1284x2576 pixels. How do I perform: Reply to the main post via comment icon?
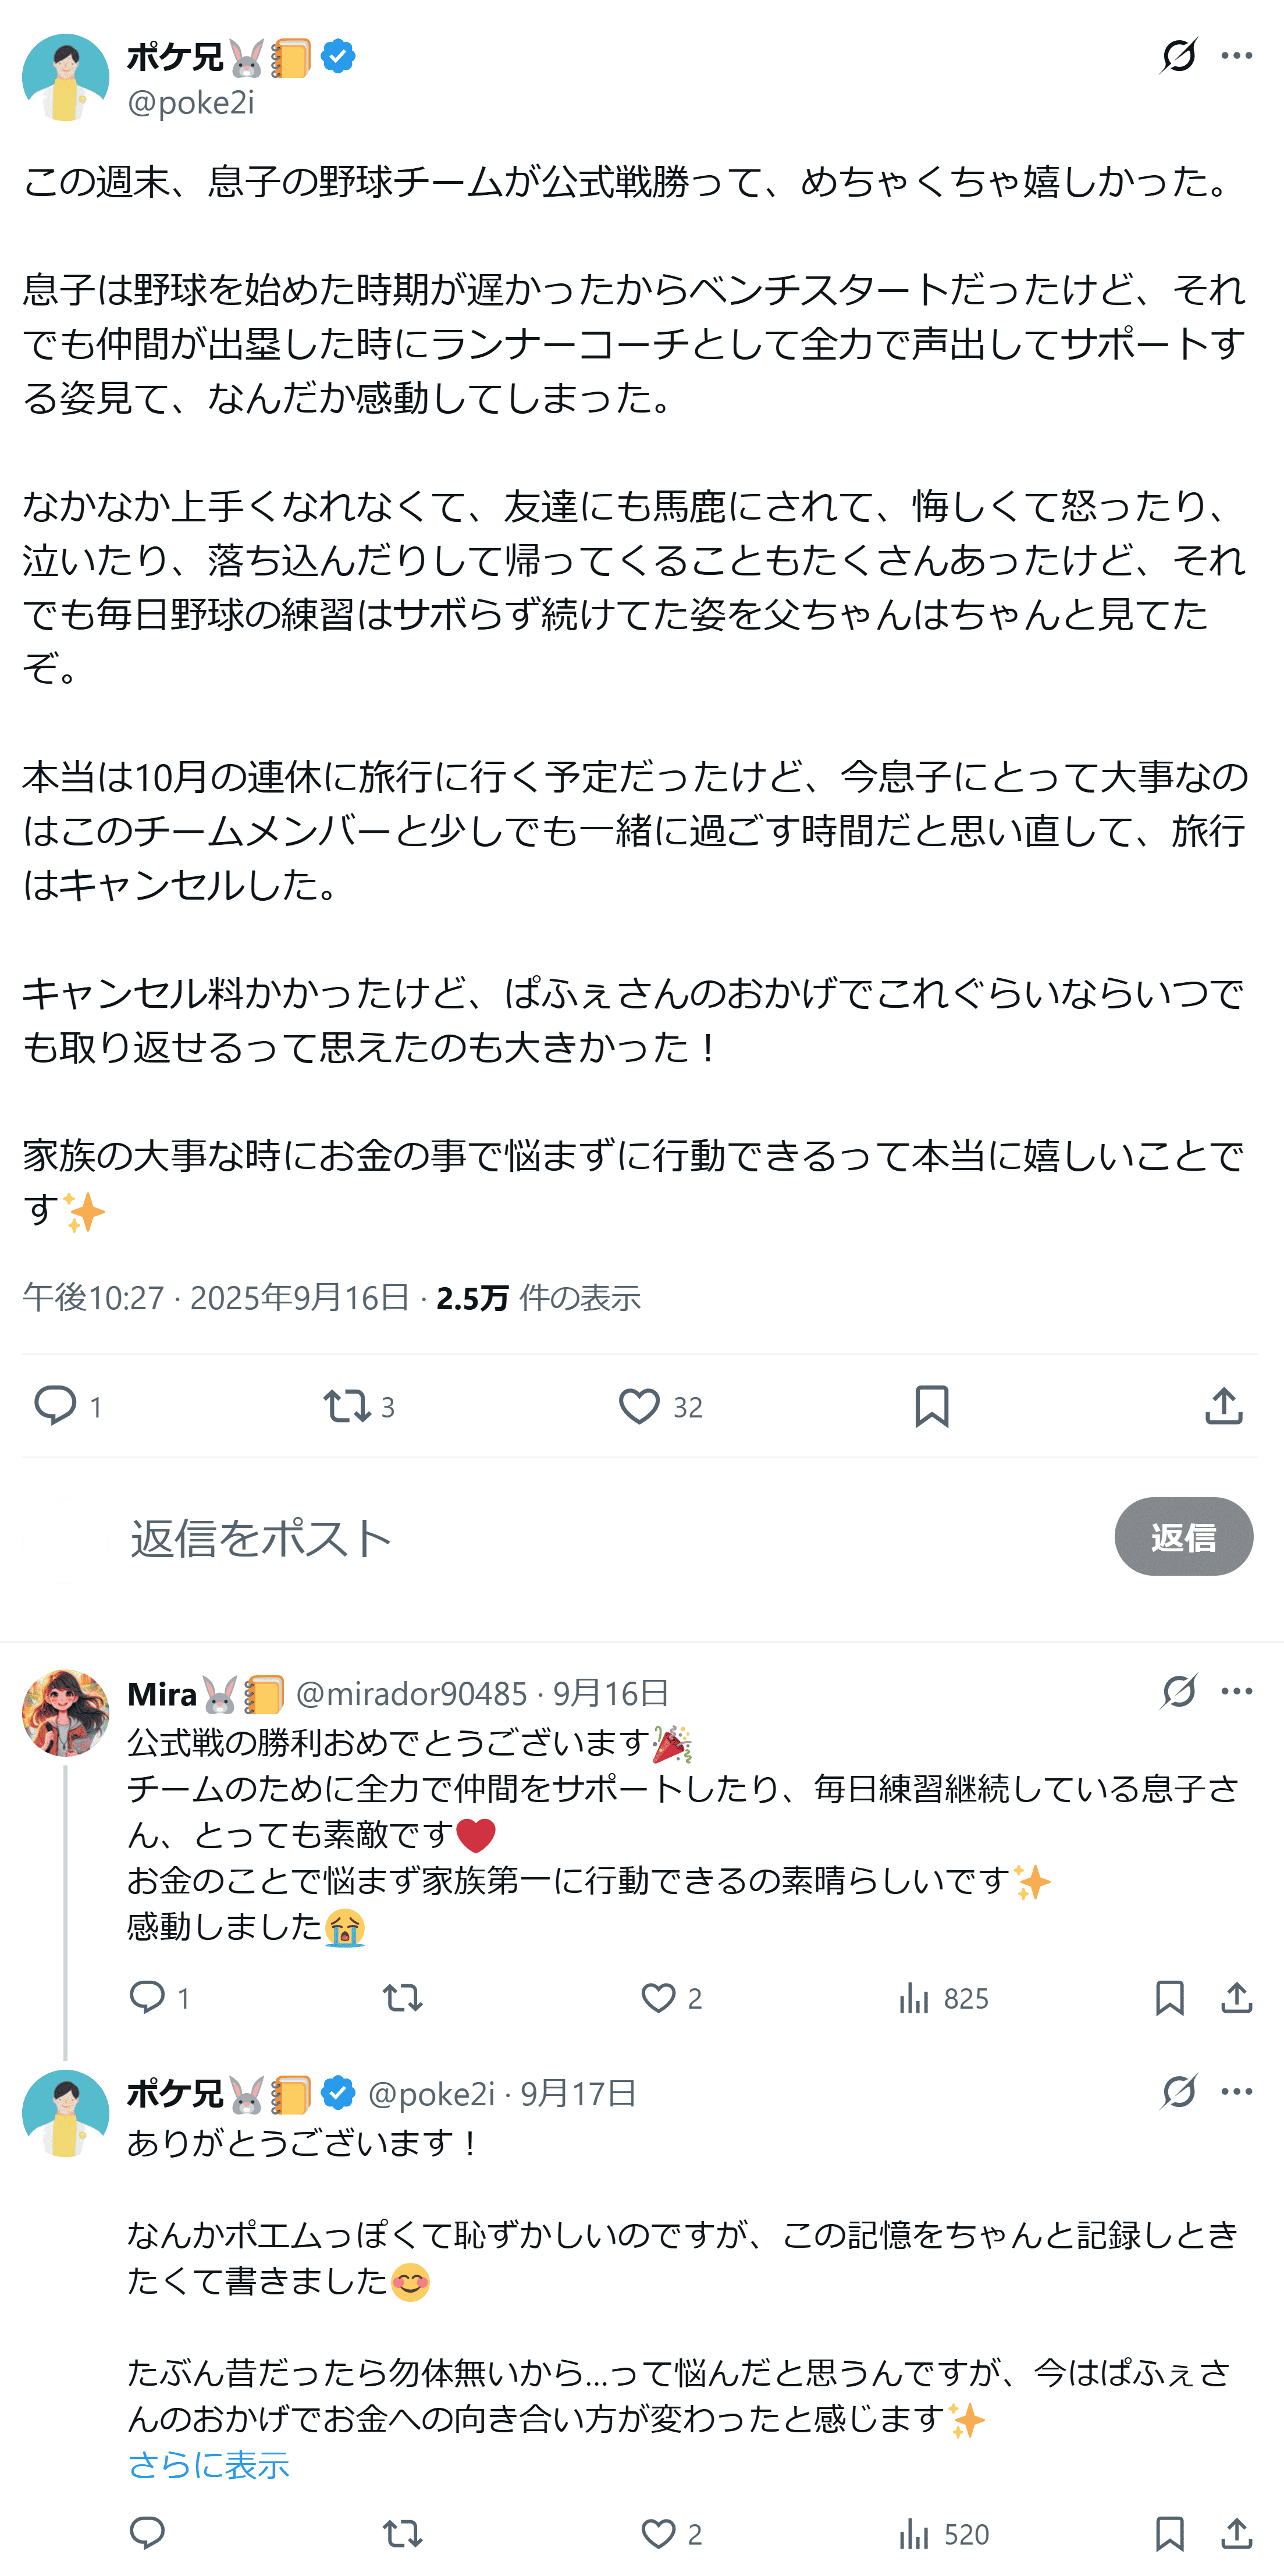(56, 1406)
